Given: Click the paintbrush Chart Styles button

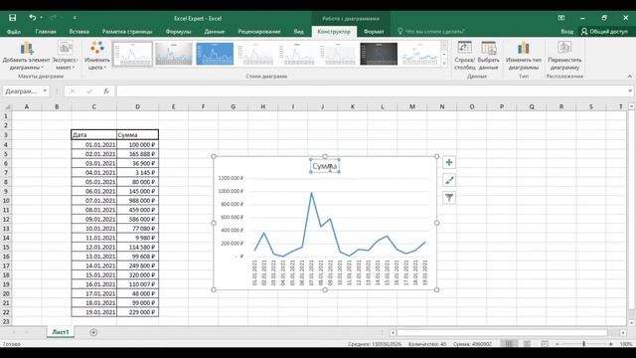Looking at the screenshot, I should point(449,180).
